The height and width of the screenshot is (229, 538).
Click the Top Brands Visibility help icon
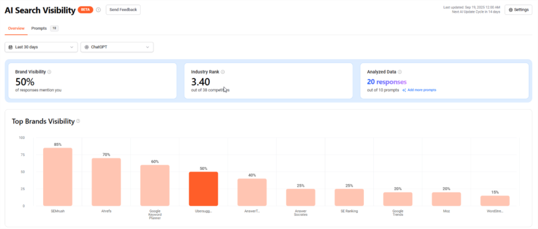pos(78,121)
